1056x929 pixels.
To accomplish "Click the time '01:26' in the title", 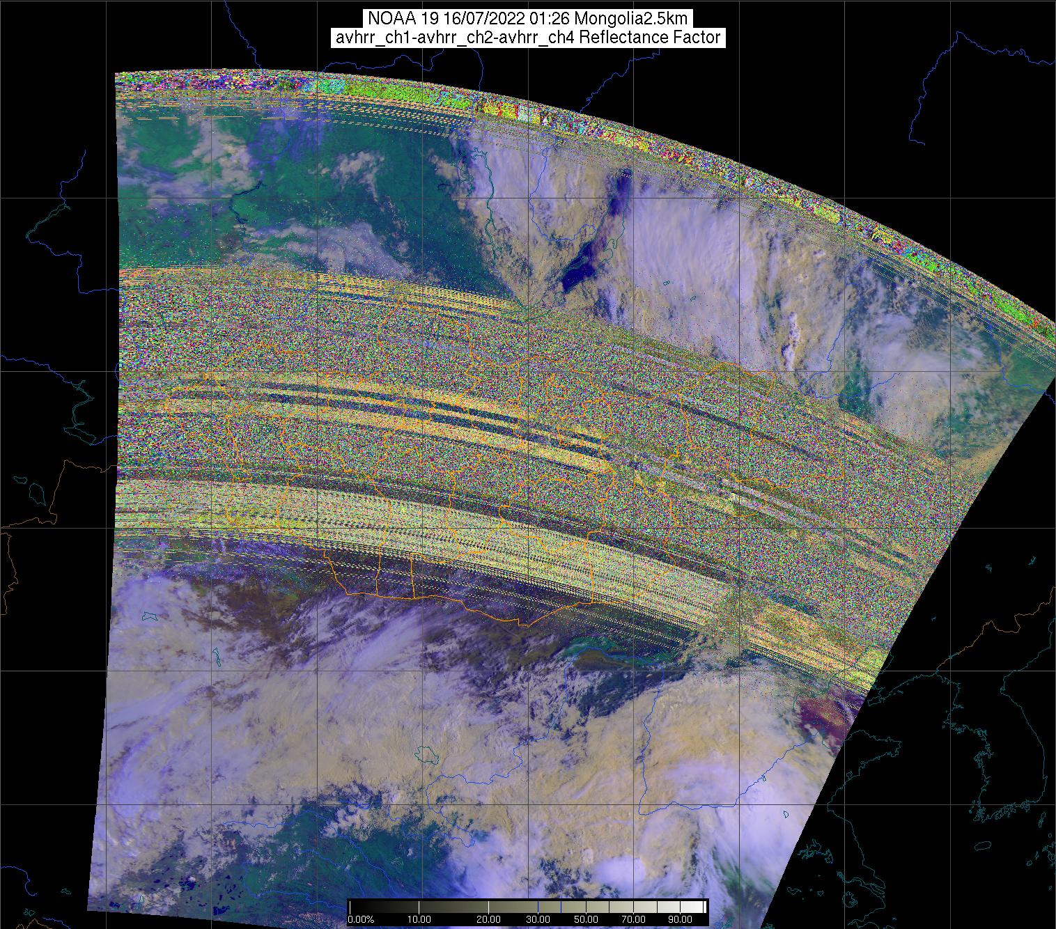I will (548, 19).
